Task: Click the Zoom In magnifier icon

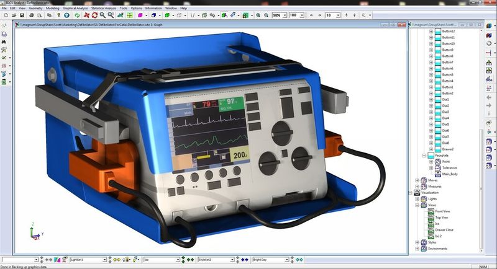Action: (x=258, y=15)
